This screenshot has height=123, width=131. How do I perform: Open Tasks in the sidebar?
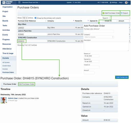[x=5, y=25]
